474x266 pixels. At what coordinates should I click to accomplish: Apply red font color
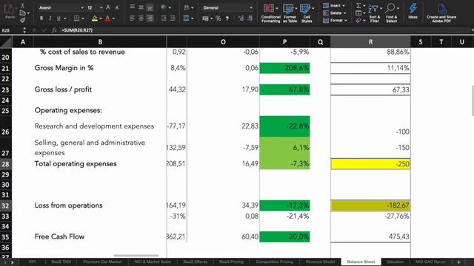pyautogui.click(x=107, y=18)
